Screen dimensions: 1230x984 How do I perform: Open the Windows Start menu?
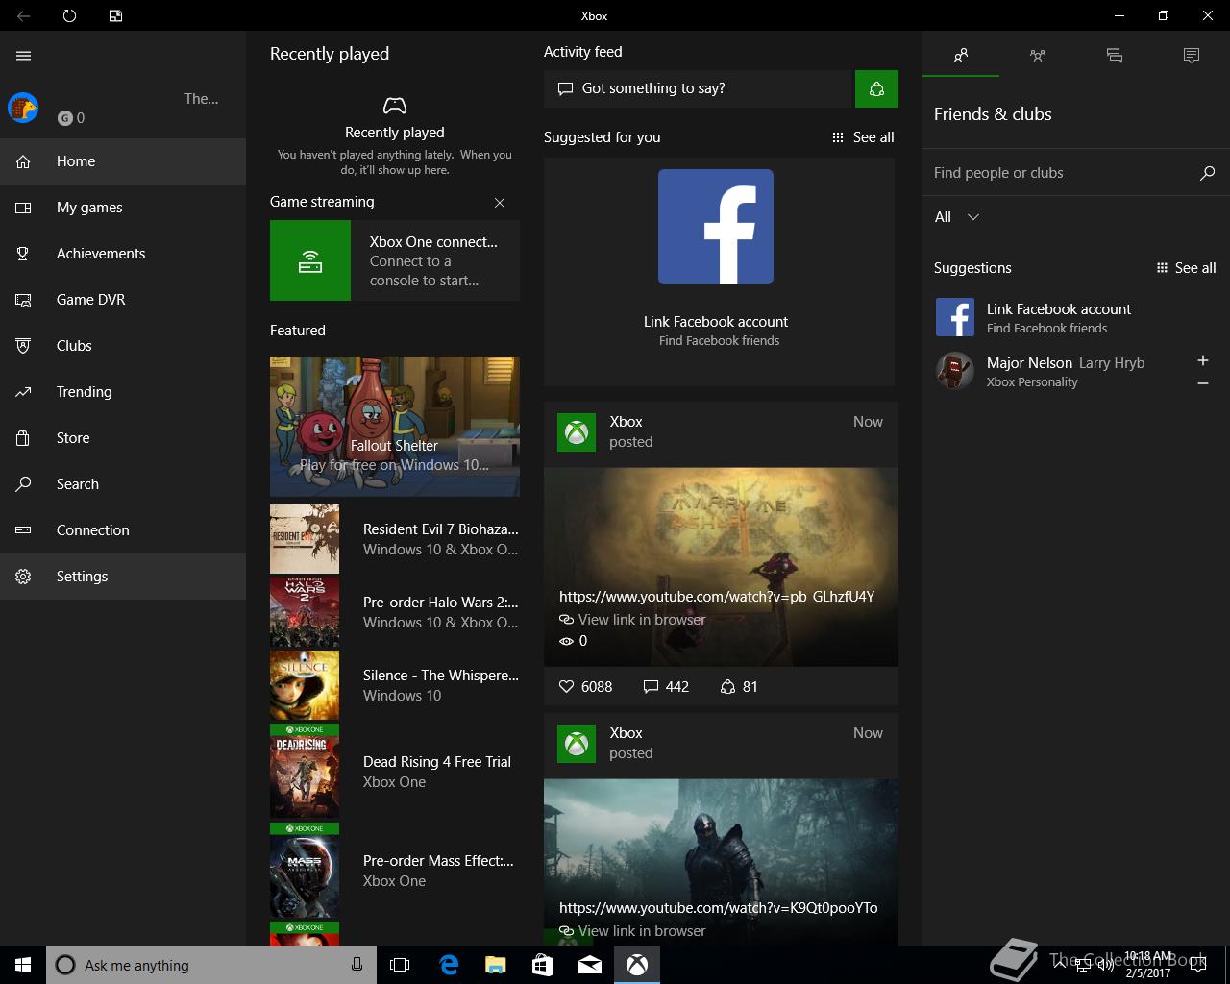click(x=23, y=965)
